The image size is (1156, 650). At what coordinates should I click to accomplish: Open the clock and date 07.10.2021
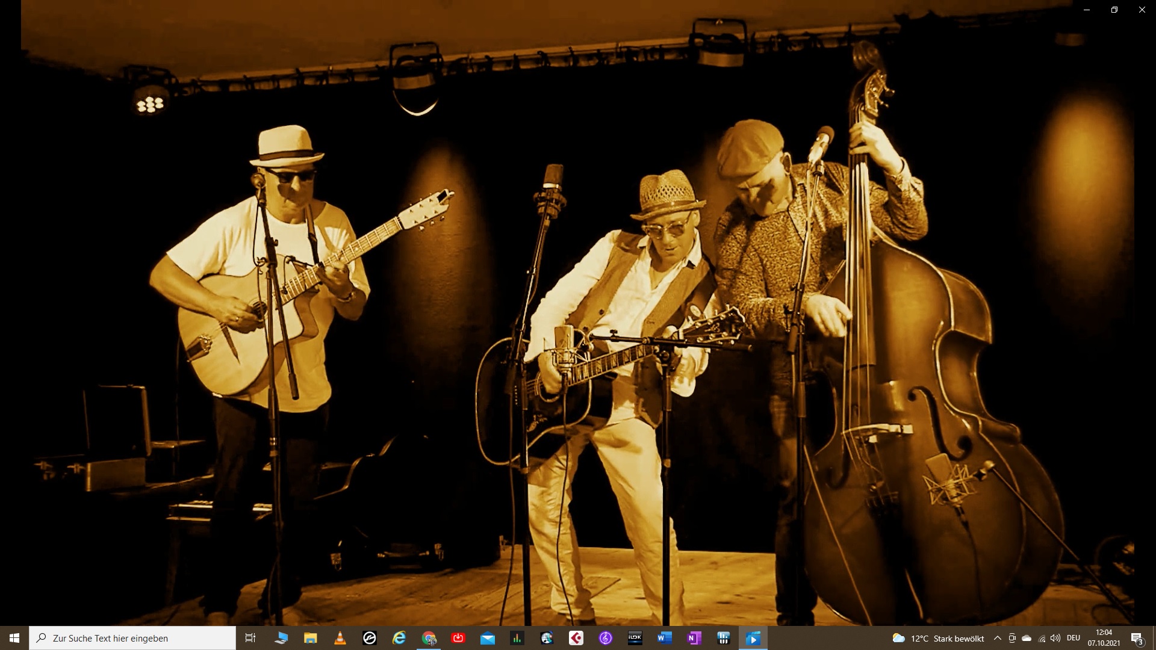[x=1104, y=638]
